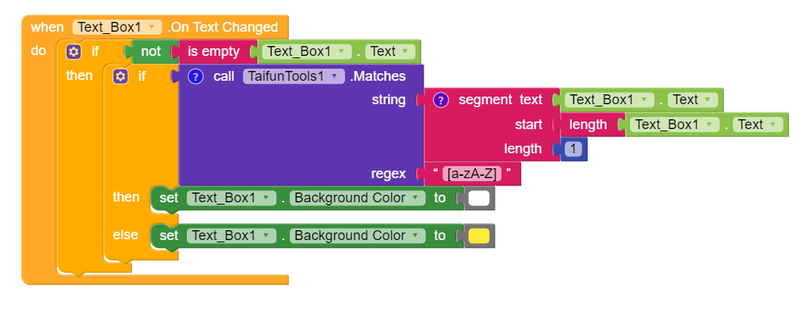Select the On Text Changed event block

pyautogui.click(x=223, y=27)
